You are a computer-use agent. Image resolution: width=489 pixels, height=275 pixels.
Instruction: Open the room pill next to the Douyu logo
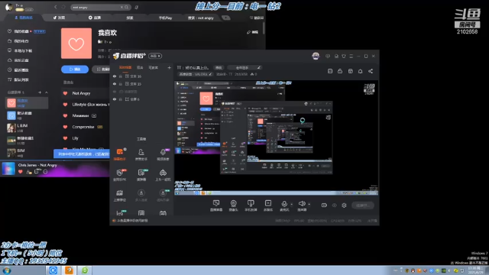155,56
